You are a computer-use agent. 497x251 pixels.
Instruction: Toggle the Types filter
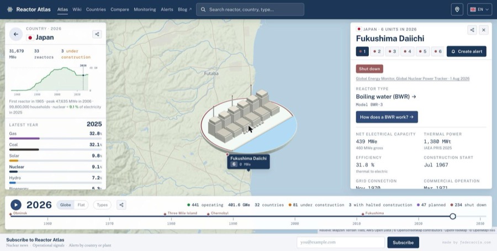(x=102, y=205)
